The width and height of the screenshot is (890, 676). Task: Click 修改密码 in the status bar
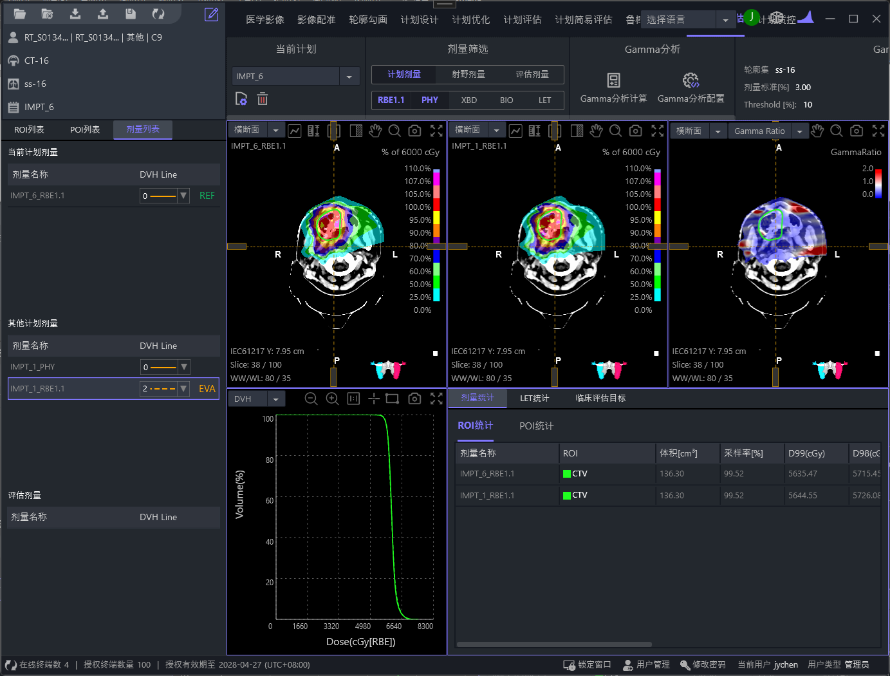point(703,665)
